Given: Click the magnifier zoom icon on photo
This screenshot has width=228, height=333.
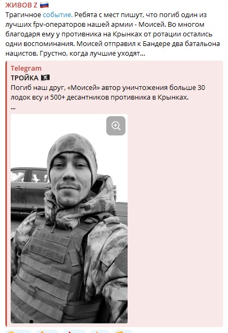Looking at the screenshot, I should coord(116,126).
